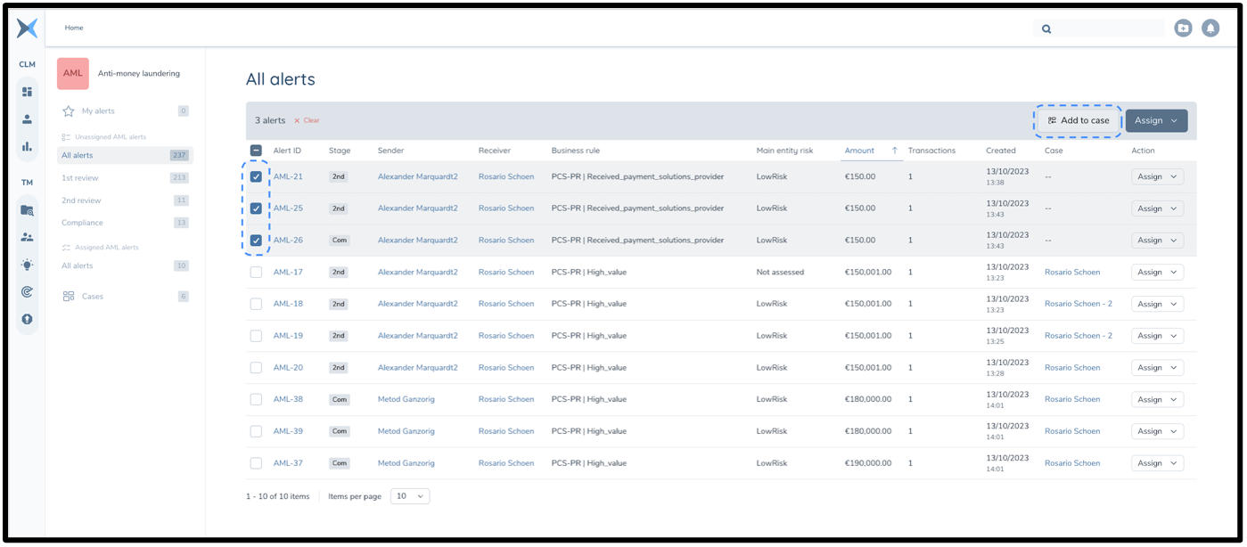
Task: Open the bar chart reports icon
Action: 27,146
